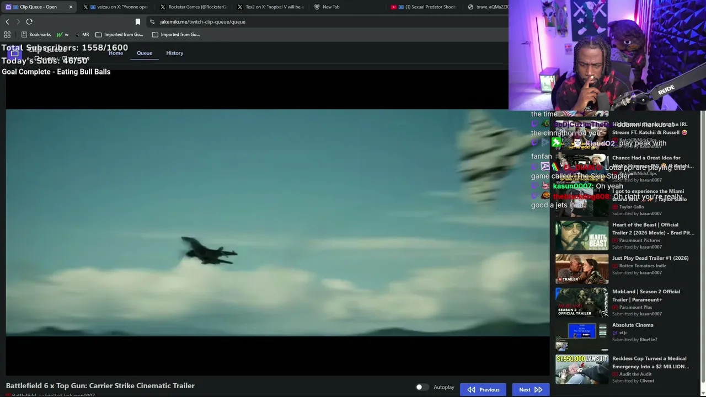The width and height of the screenshot is (706, 397).
Task: Close the Clip Queue browser tab
Action: coord(71,7)
